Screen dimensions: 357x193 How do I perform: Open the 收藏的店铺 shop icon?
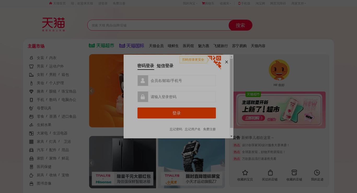pyautogui.click(x=294, y=173)
